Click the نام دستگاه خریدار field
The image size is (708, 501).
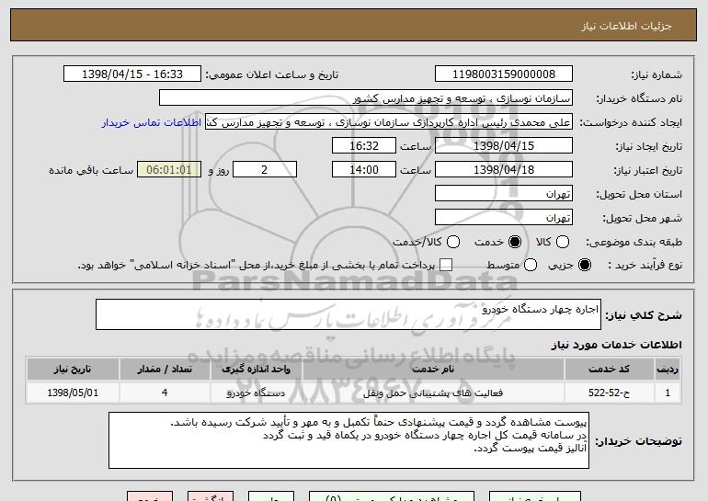click(x=366, y=98)
